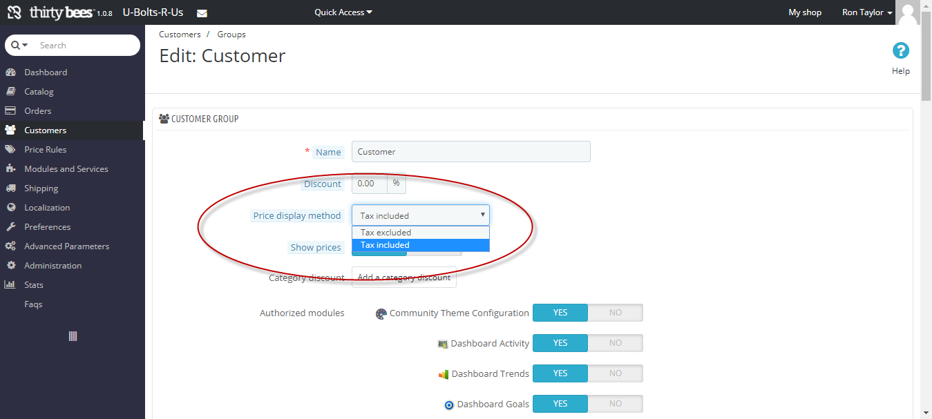Click the Dashboard Activity module icon

coord(443,344)
